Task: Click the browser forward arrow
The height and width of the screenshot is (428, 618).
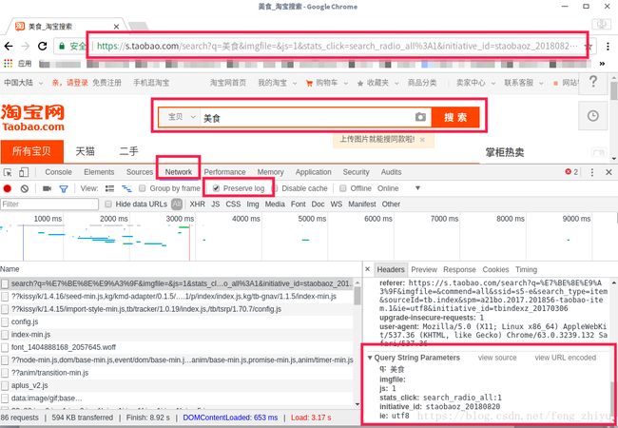Action: pos(26,46)
